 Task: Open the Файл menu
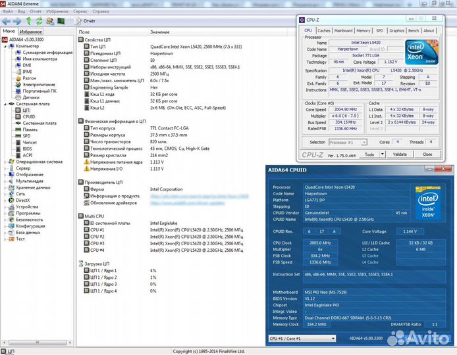[x=8, y=11]
